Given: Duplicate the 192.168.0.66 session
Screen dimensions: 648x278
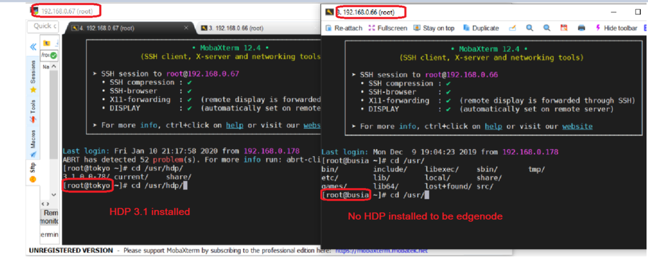Looking at the screenshot, I should (480, 28).
